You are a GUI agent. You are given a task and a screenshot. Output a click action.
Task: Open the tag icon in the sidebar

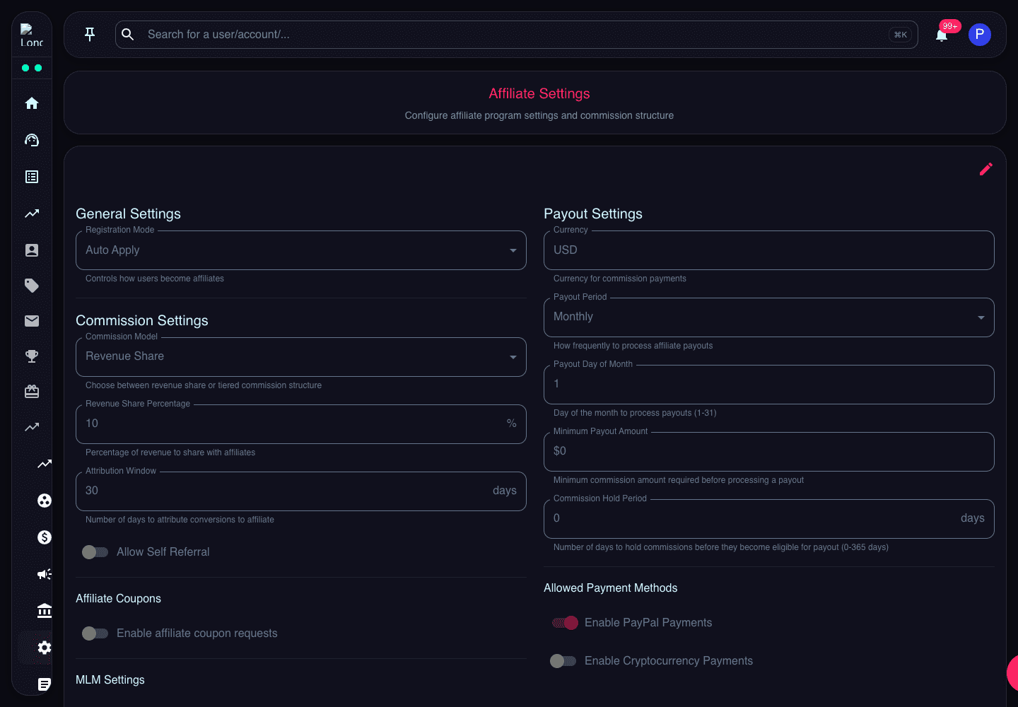(x=32, y=286)
